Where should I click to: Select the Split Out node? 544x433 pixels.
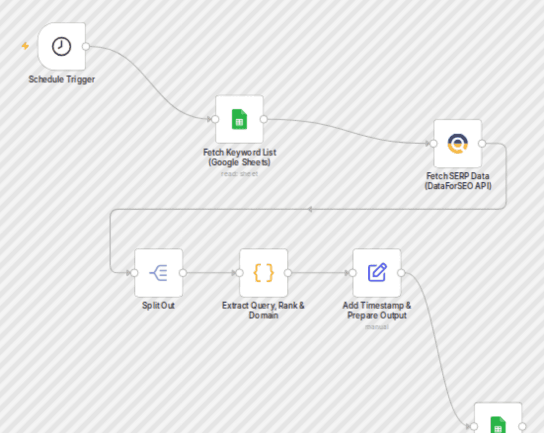coord(158,273)
